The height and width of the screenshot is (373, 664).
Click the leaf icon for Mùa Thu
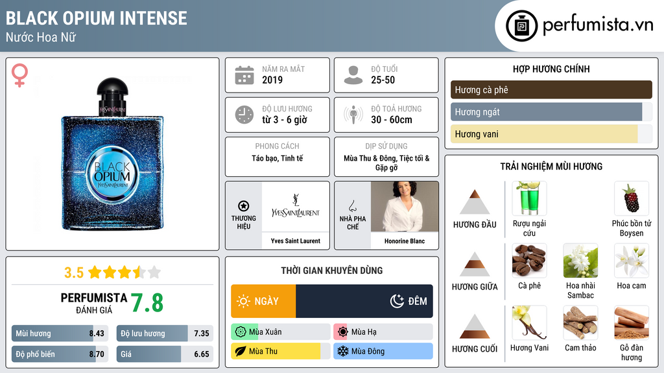pyautogui.click(x=241, y=351)
